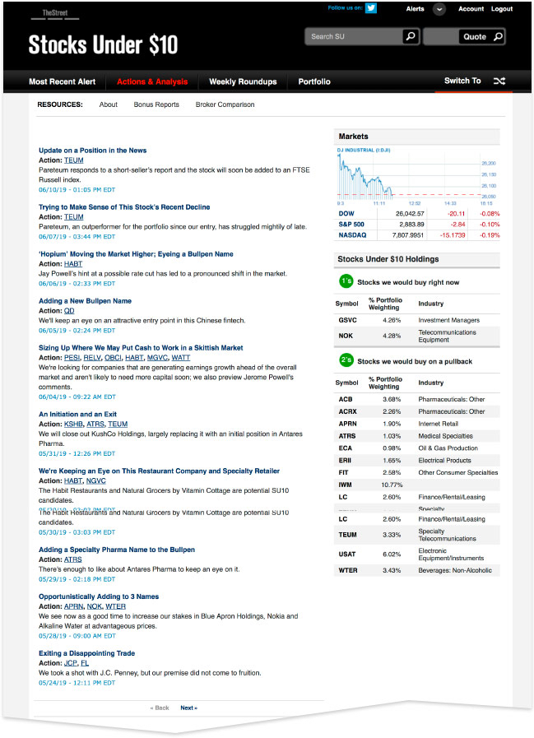Click the 06/10/19 - 01:05 PM EDT timestamp
This screenshot has height=738, width=534.
point(77,190)
